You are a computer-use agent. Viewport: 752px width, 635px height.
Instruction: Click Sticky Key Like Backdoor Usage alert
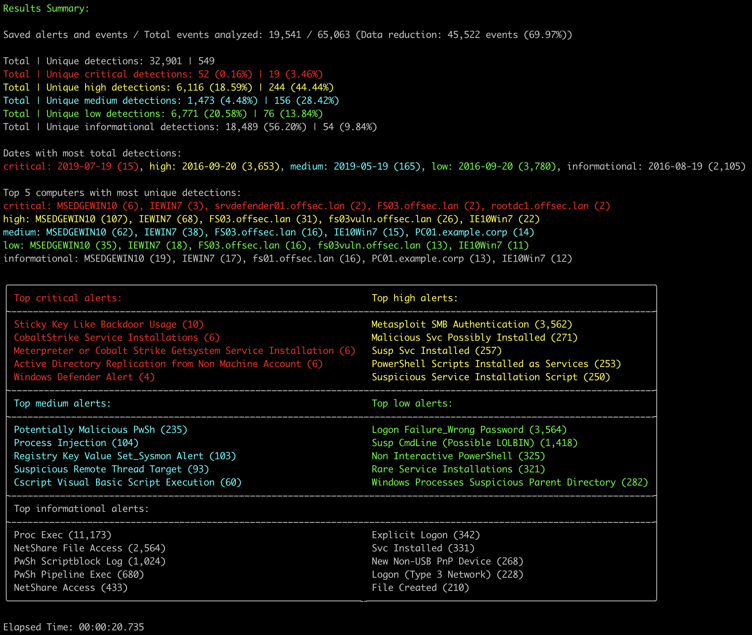(108, 324)
